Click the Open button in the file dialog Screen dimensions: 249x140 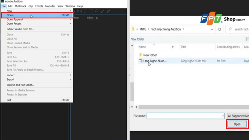point(237,124)
